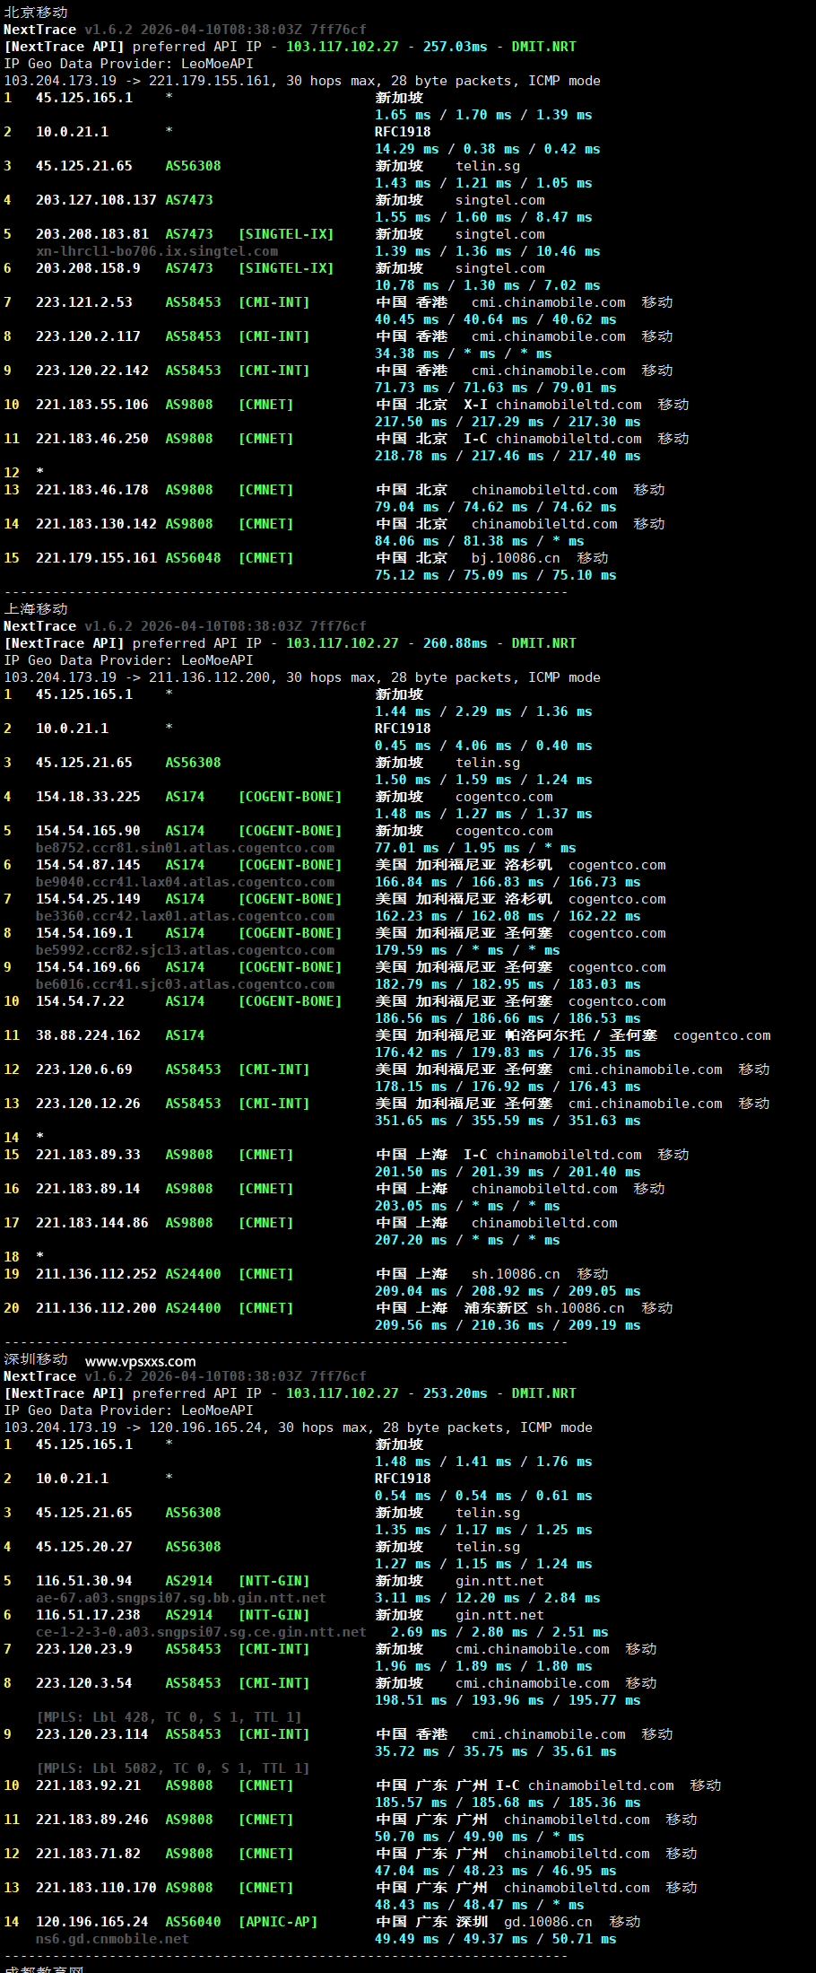Click hop IP '223.120.2.117'

88,336
